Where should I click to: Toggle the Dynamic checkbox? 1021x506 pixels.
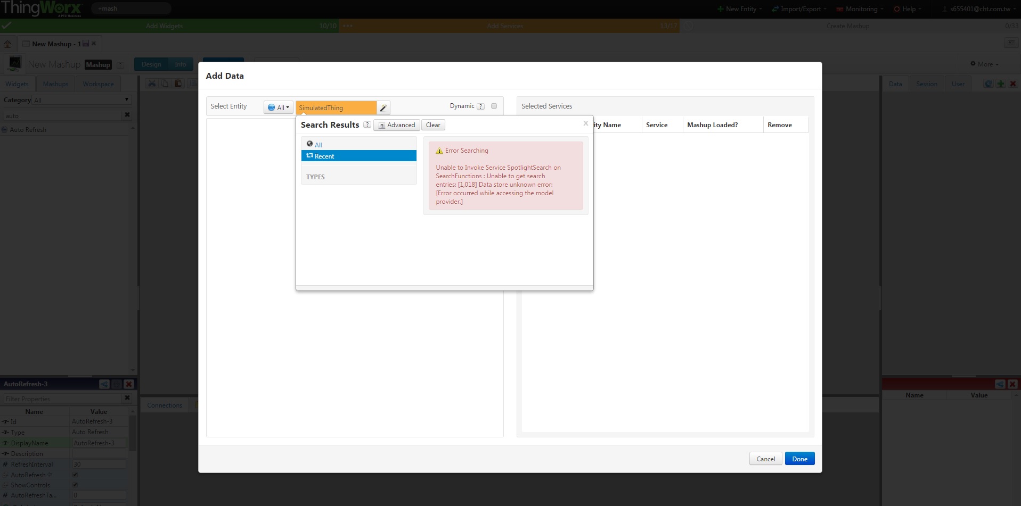[x=494, y=106]
